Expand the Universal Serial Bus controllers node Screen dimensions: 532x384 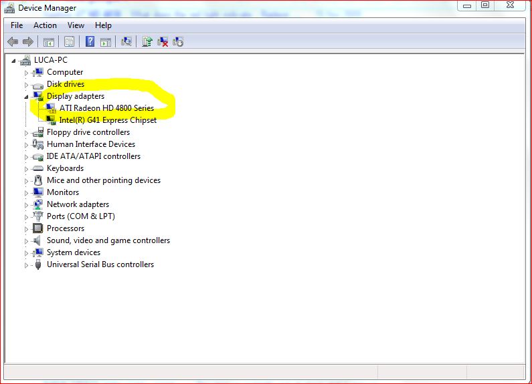(x=27, y=265)
